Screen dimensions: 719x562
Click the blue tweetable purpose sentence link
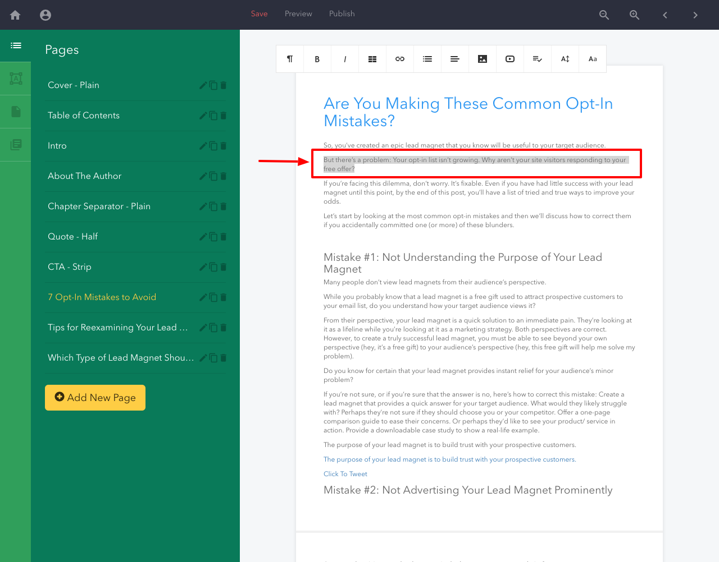point(450,459)
